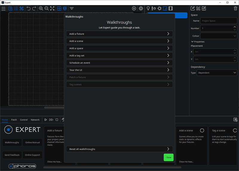
Task: Open the filter lines icon
Action: pos(72,8)
